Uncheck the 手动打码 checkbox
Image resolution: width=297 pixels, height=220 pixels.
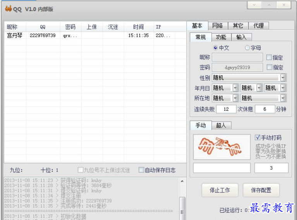pyautogui.click(x=258, y=137)
